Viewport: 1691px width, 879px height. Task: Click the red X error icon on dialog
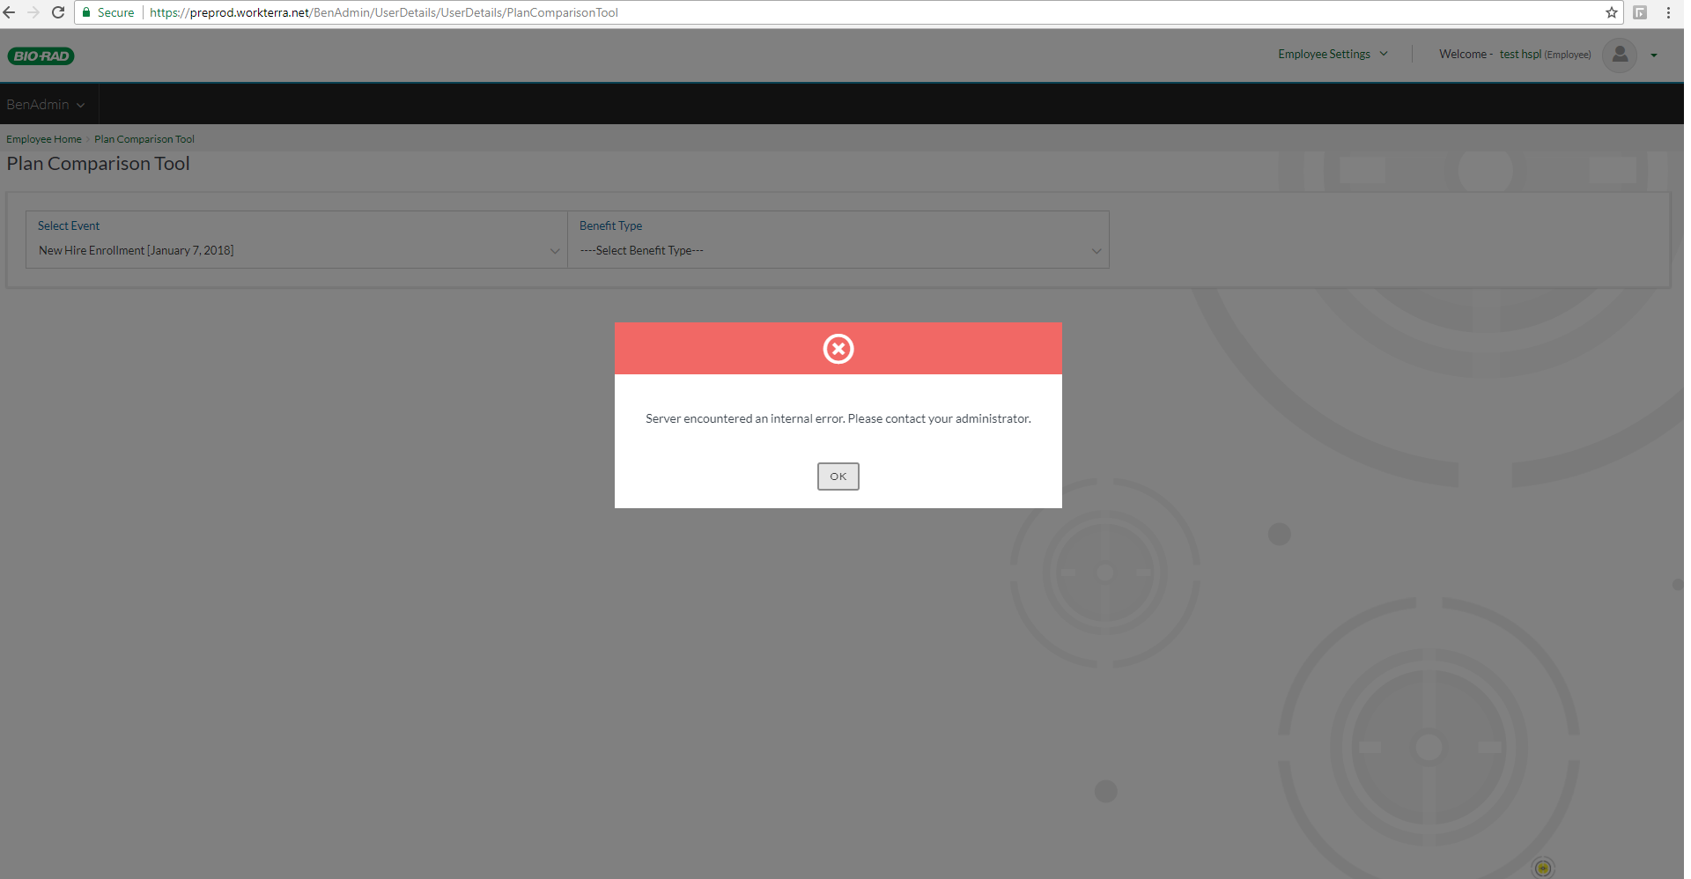[838, 348]
